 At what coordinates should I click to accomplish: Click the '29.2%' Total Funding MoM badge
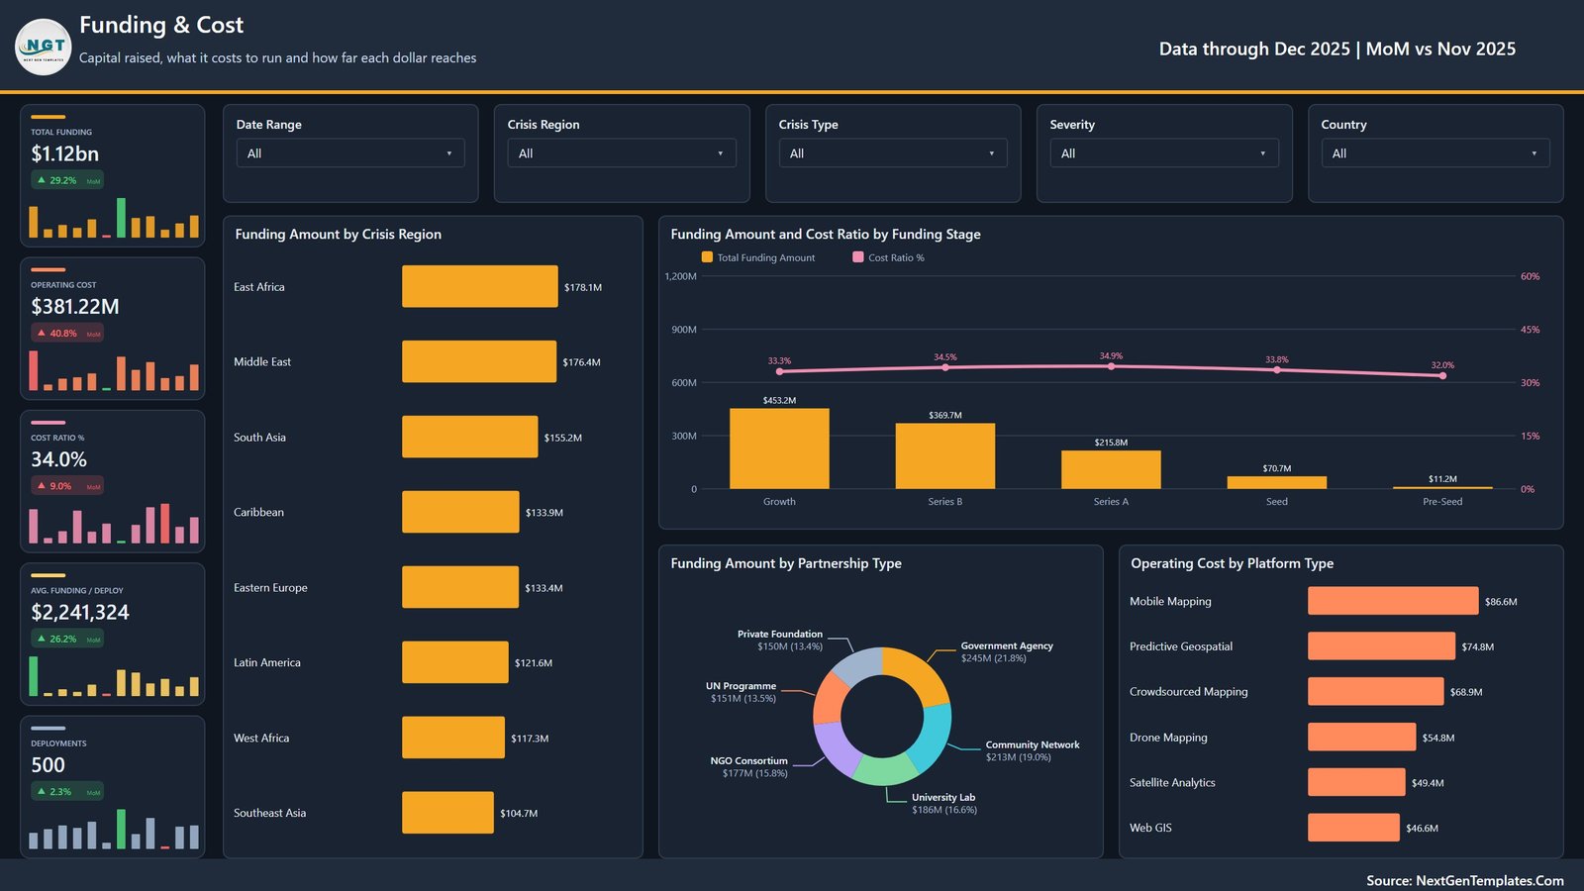click(x=67, y=180)
